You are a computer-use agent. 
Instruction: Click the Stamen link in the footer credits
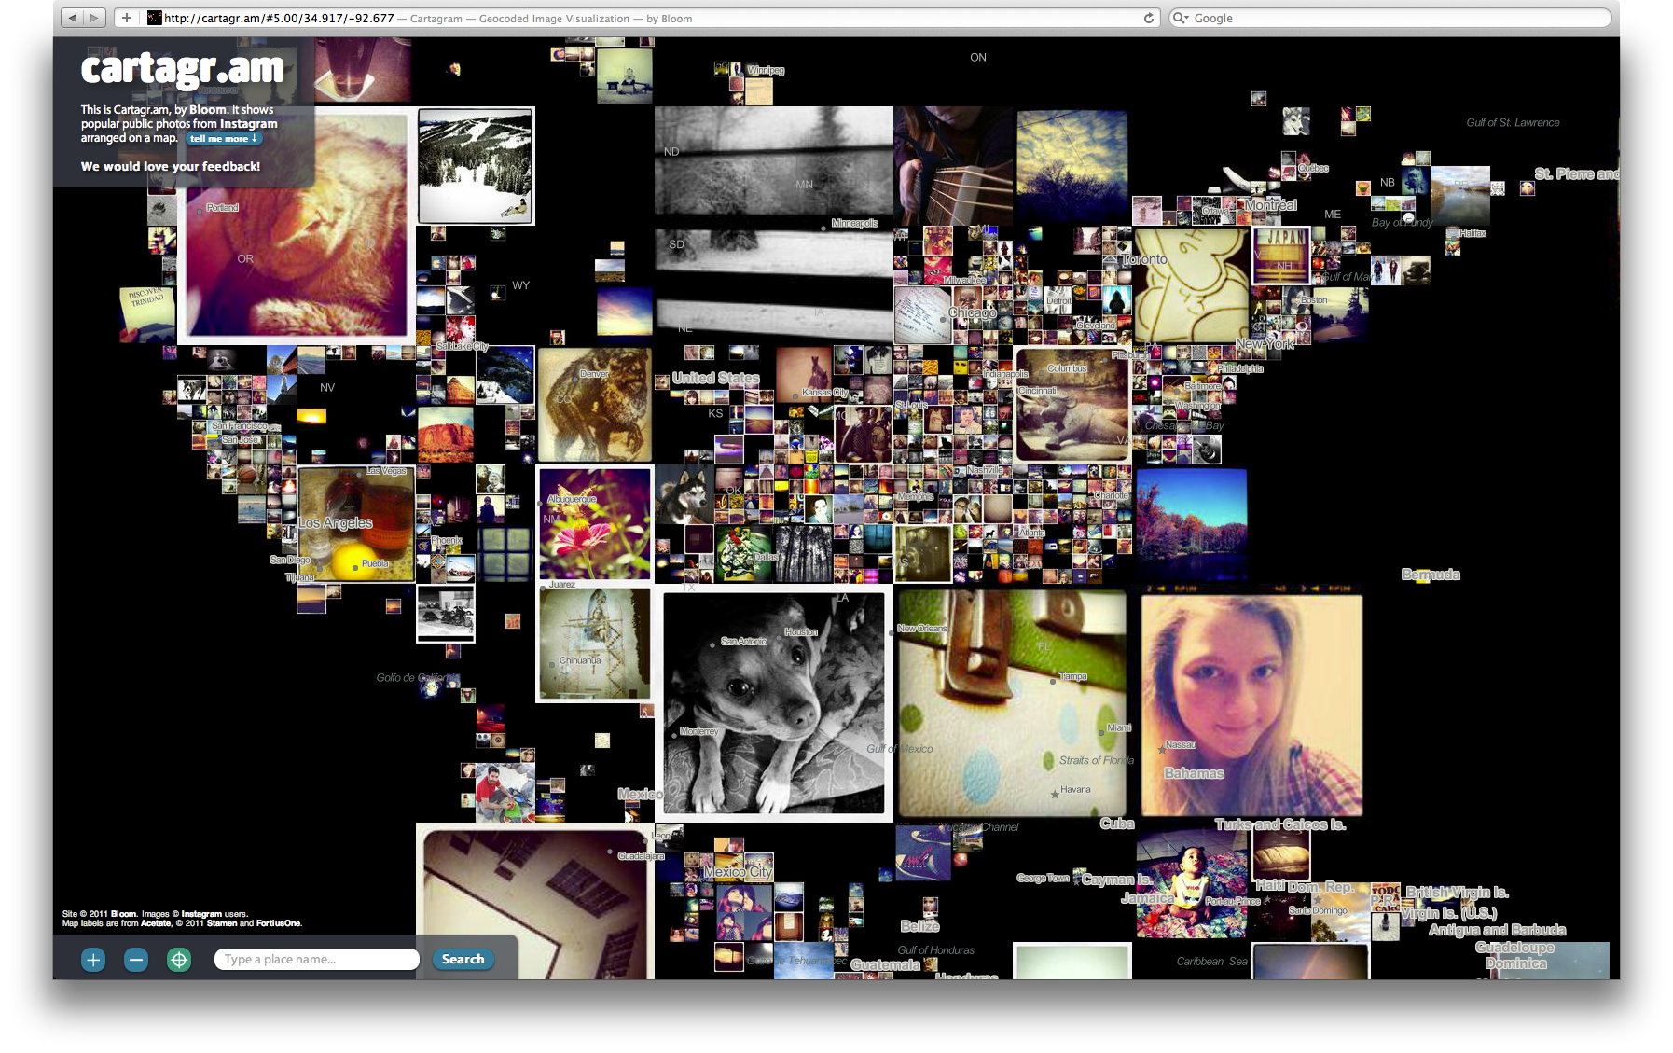tap(221, 923)
